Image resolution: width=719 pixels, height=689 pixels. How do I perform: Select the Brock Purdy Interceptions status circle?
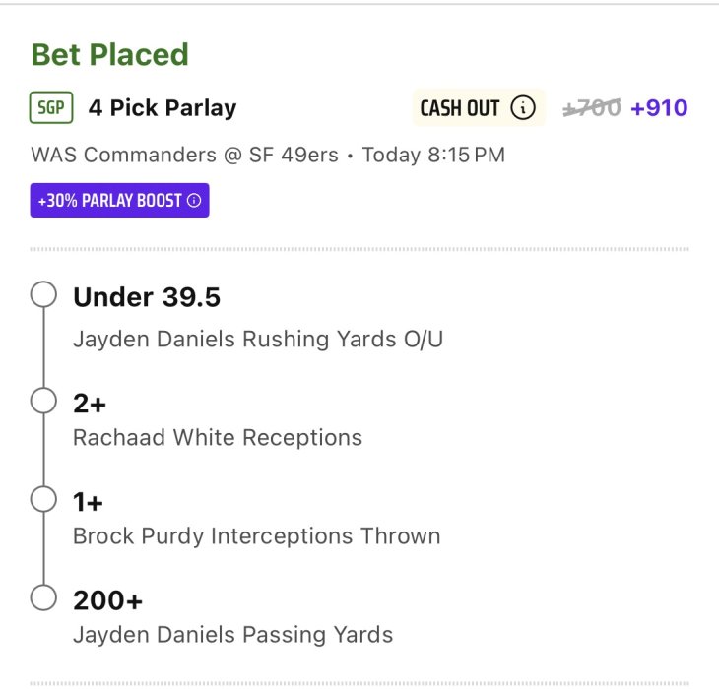coord(43,499)
